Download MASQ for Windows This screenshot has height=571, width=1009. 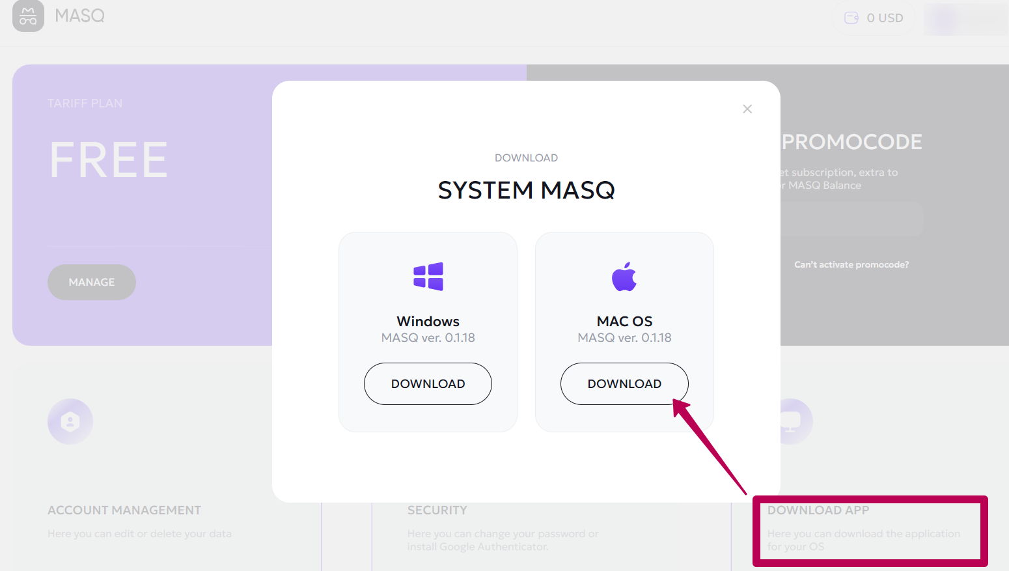[428, 383]
